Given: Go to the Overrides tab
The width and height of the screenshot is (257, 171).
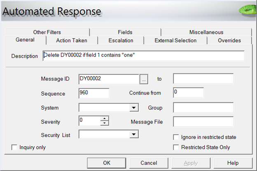Looking at the screenshot, I should tap(229, 40).
